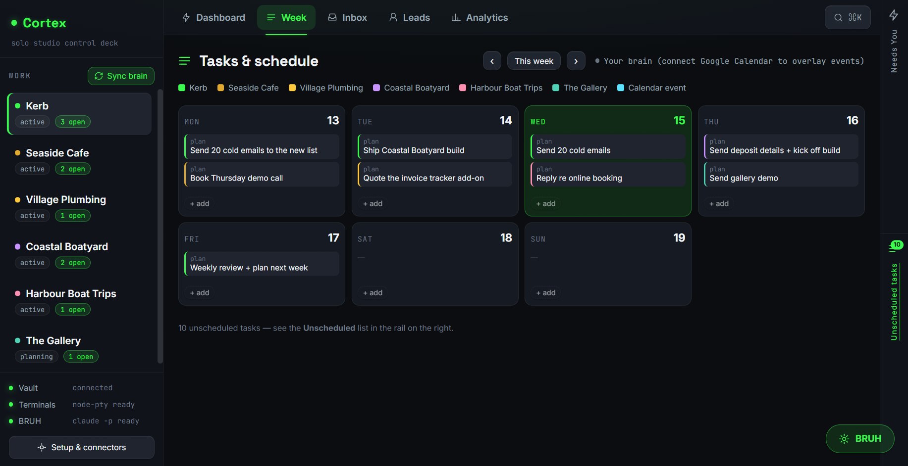This screenshot has width=908, height=466.
Task: Open the Dashboard tab
Action: (x=214, y=17)
